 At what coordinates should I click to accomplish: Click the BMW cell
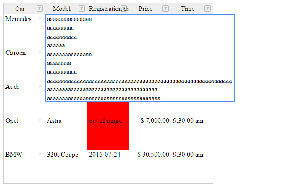point(24,167)
